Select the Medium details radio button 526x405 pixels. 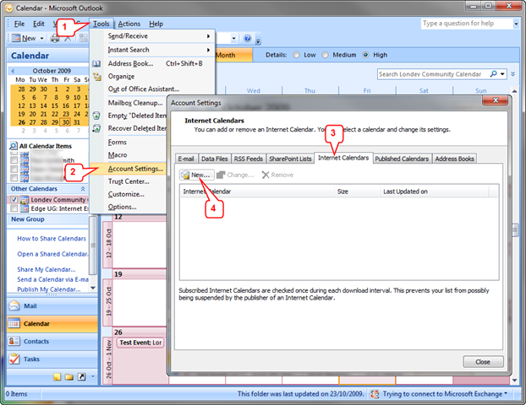(325, 55)
